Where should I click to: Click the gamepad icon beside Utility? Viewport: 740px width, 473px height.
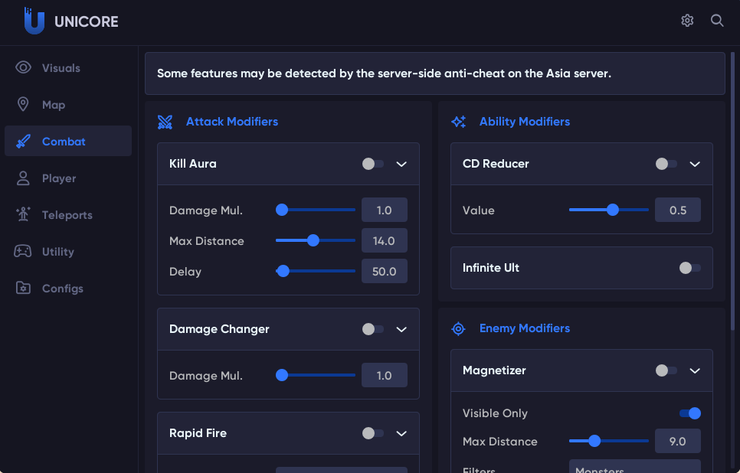(x=23, y=251)
